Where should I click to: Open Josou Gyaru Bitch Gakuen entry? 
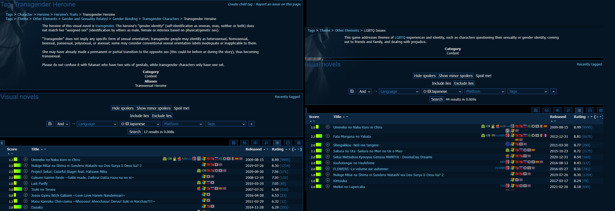tap(78, 195)
